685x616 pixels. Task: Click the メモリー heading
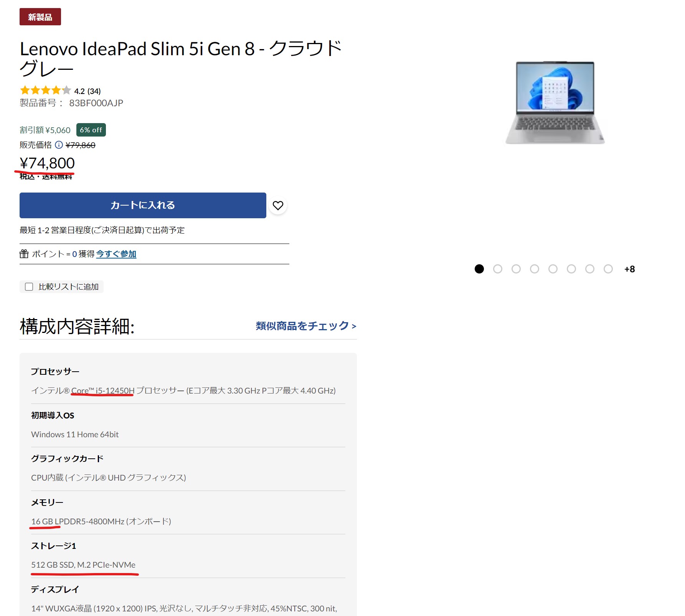(x=47, y=502)
